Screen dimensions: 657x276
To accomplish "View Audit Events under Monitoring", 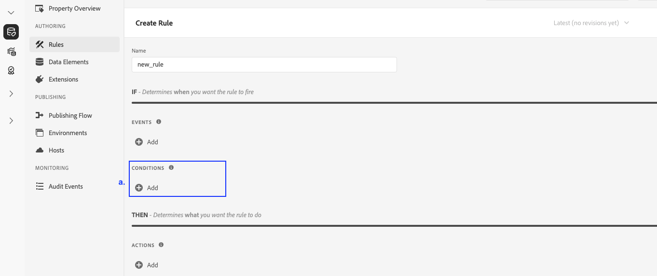I will (x=66, y=186).
